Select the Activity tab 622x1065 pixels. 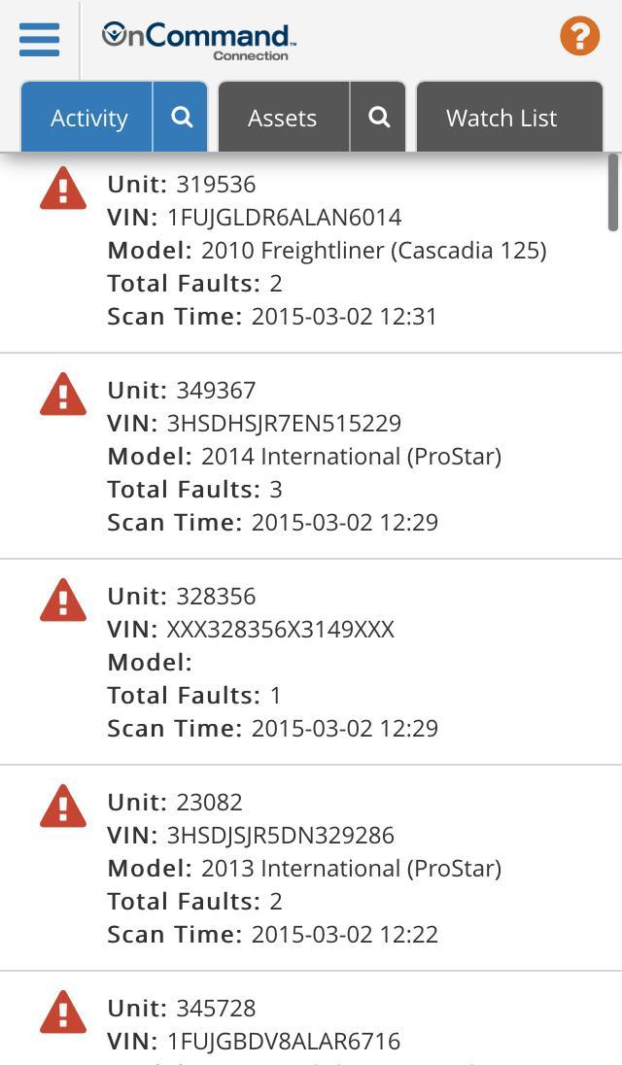tap(88, 117)
